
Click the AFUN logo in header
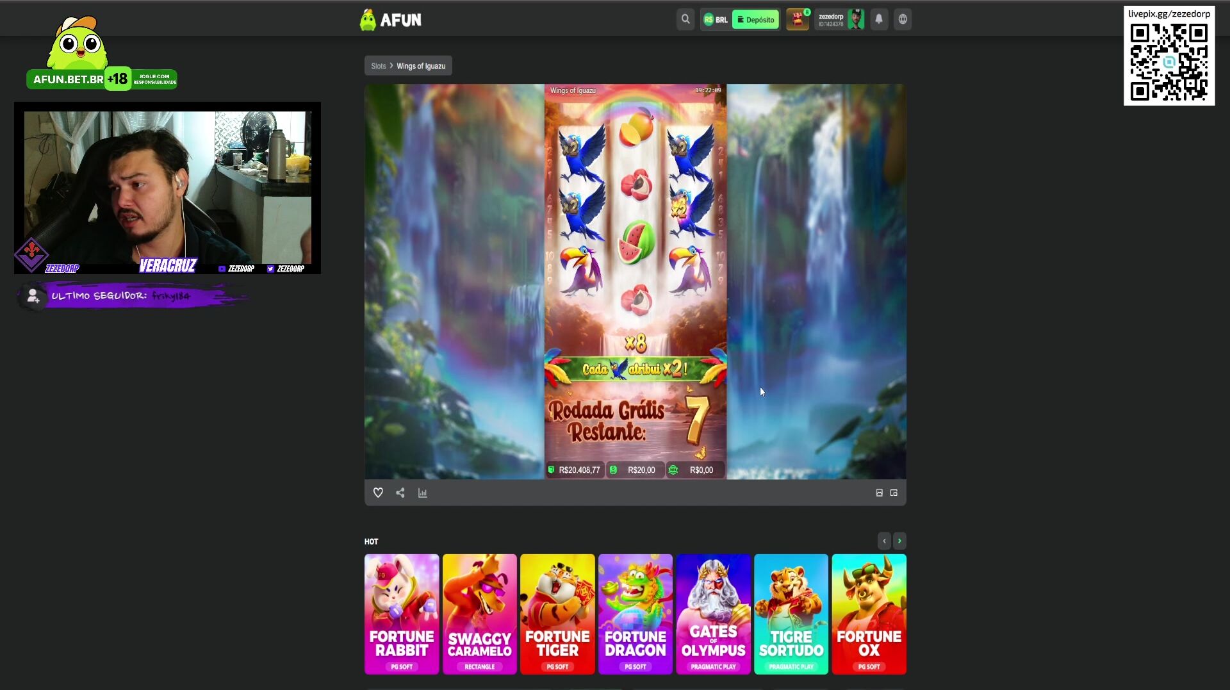pyautogui.click(x=391, y=20)
